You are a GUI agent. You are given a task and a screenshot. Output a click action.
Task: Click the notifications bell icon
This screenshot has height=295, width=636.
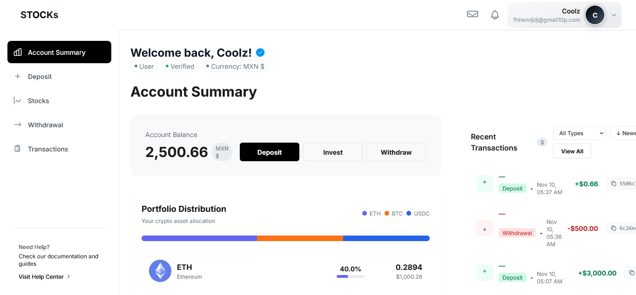[495, 15]
